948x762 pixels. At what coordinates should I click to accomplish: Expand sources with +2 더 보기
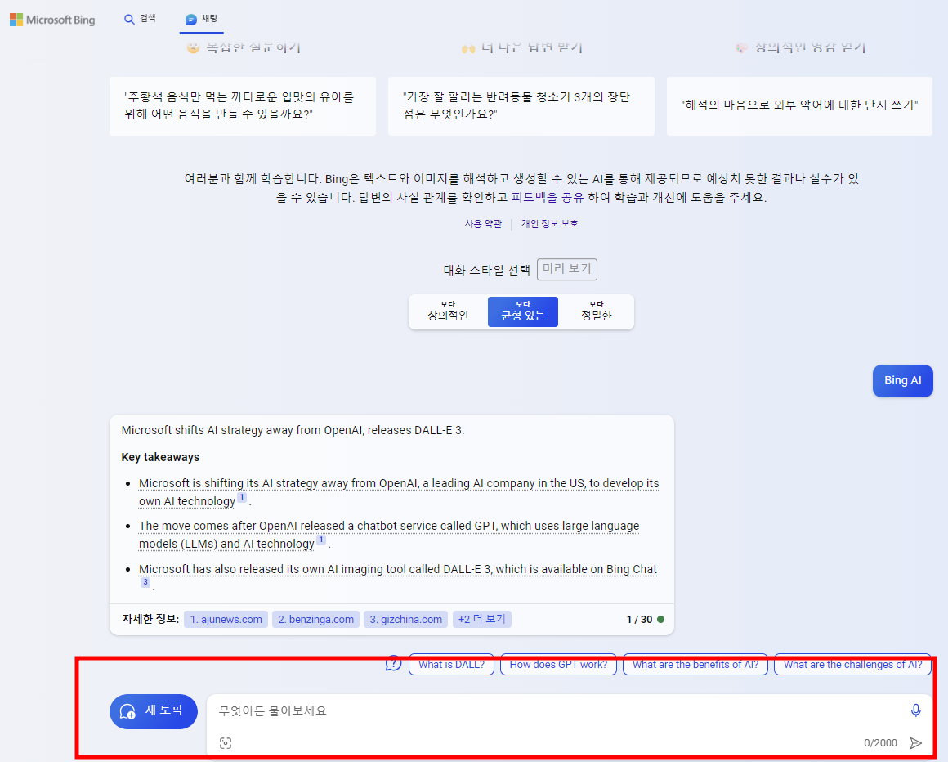482,619
